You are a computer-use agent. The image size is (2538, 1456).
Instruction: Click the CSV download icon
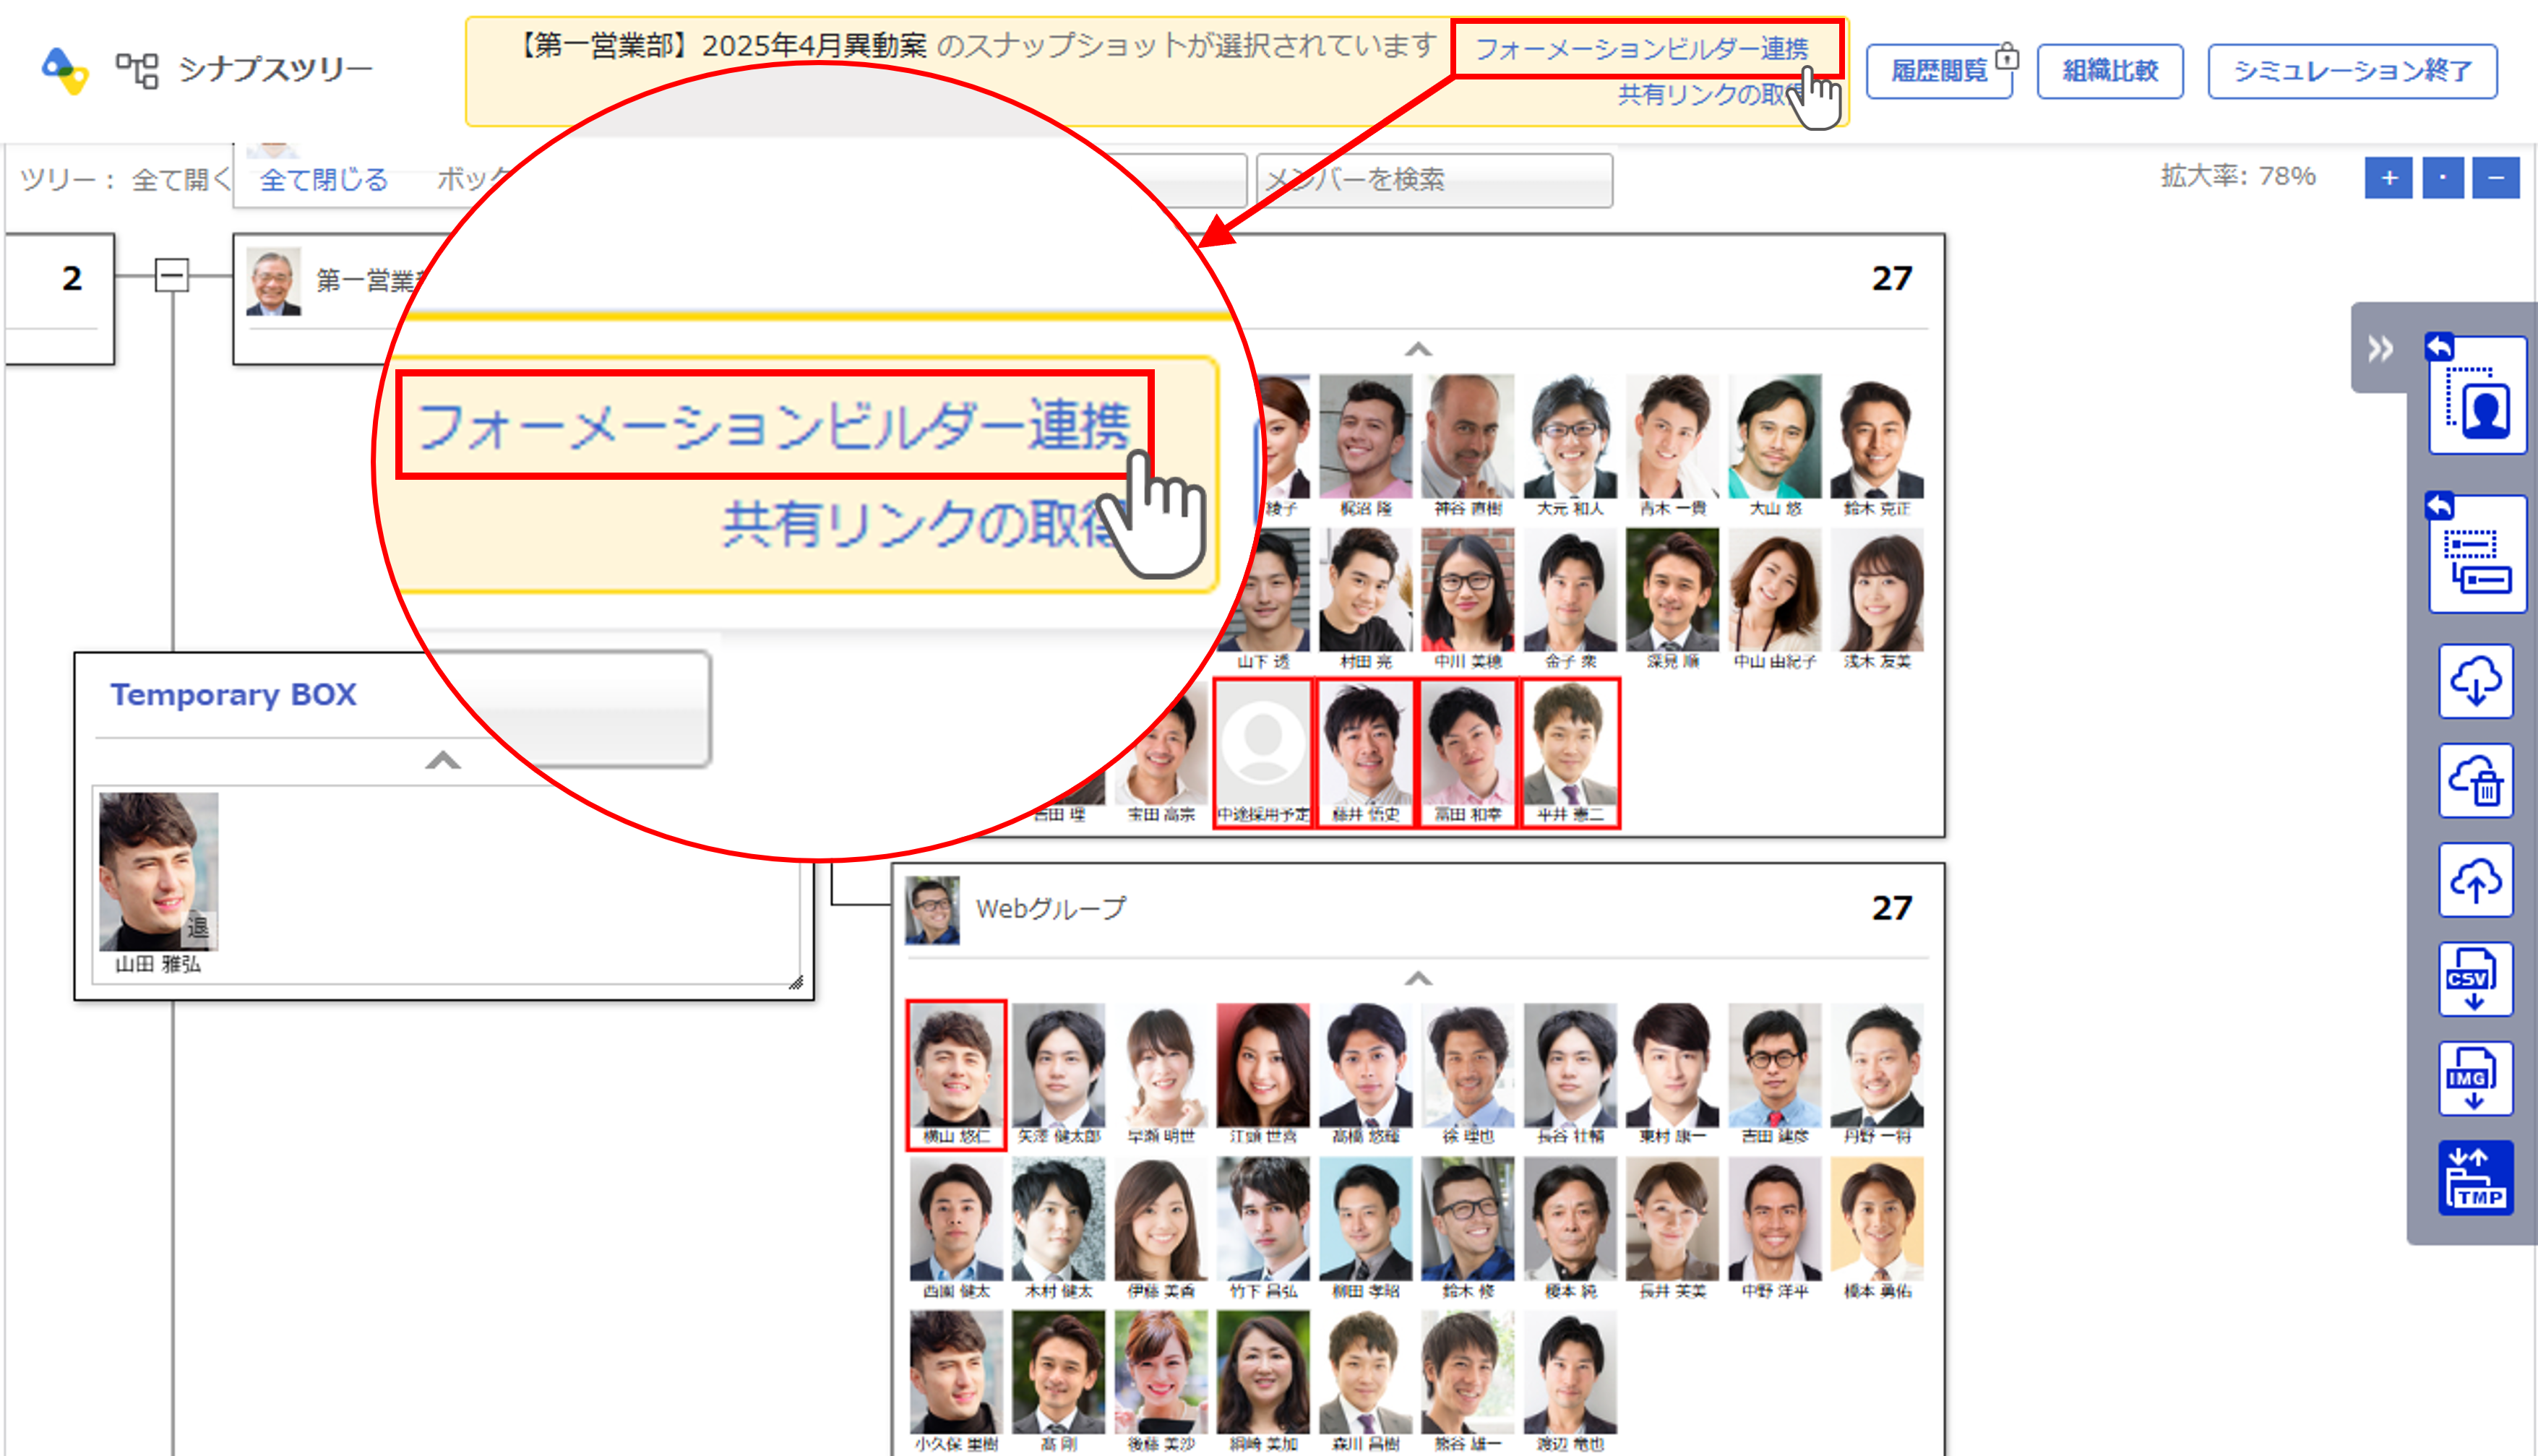(2475, 979)
